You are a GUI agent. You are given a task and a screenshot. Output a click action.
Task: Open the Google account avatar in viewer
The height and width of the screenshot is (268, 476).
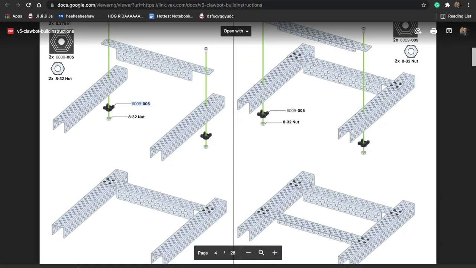(464, 31)
